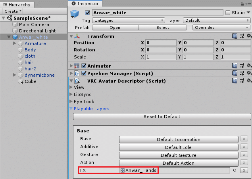
Task: Select the Armature object
Action: pos(35,43)
